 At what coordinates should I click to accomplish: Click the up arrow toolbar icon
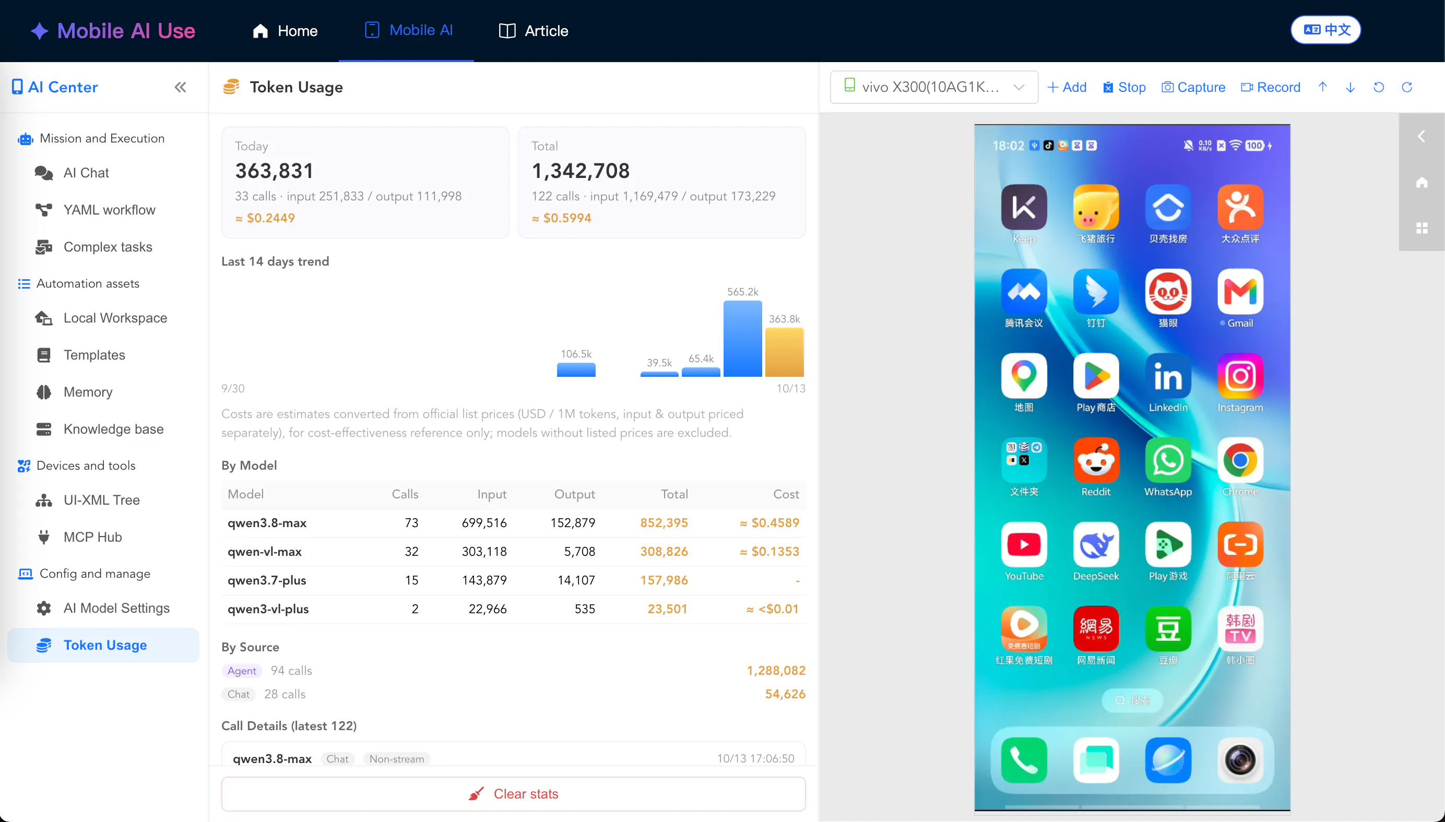(1322, 87)
